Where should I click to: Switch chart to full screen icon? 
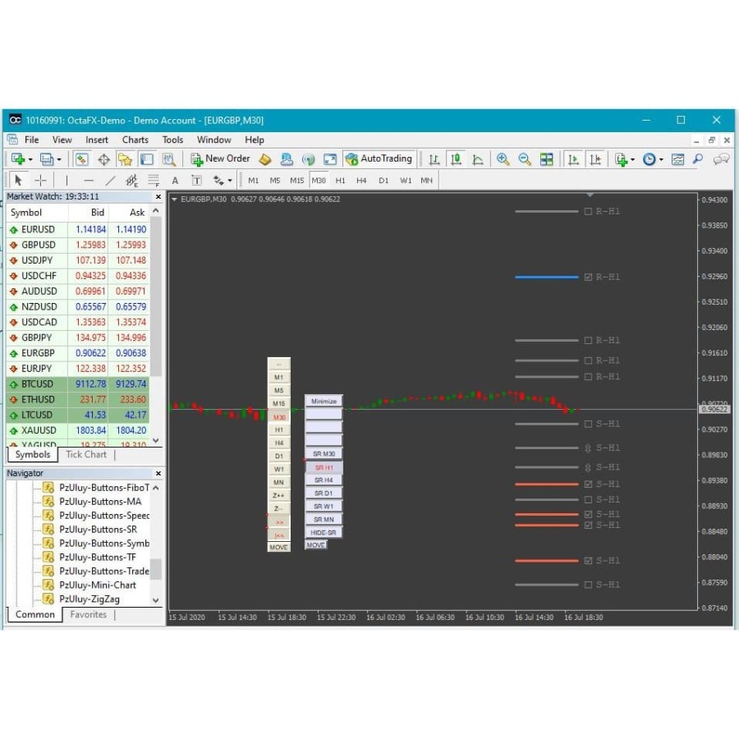(330, 159)
